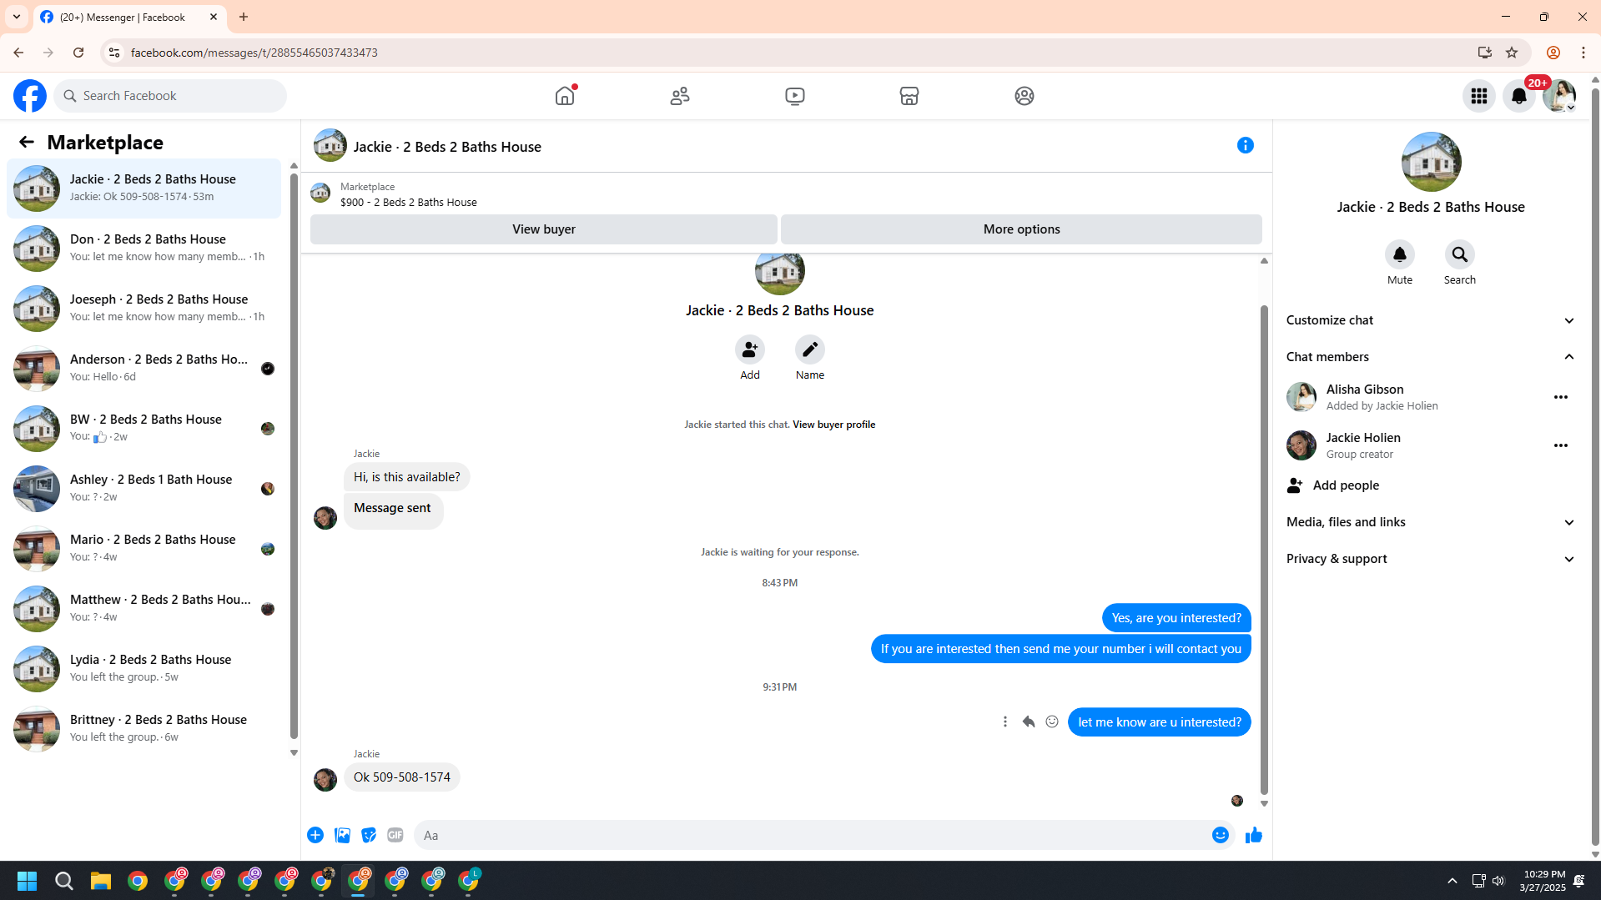
Task: Click Jackie's message 'Ok 509-508-1574'
Action: point(401,777)
